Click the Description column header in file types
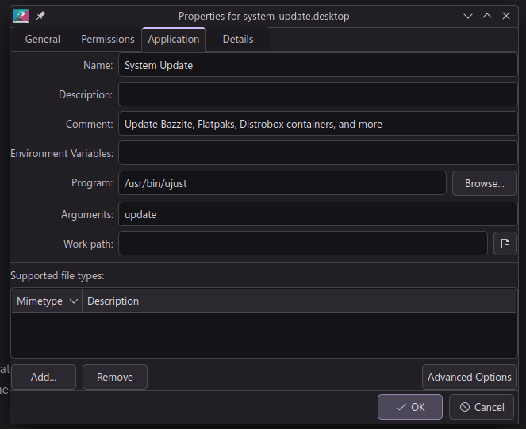Screen dimensions: 526x430 (x=299, y=301)
